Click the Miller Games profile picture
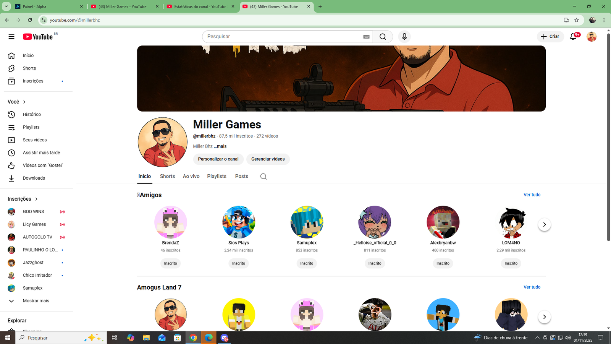This screenshot has width=611, height=344. [162, 142]
